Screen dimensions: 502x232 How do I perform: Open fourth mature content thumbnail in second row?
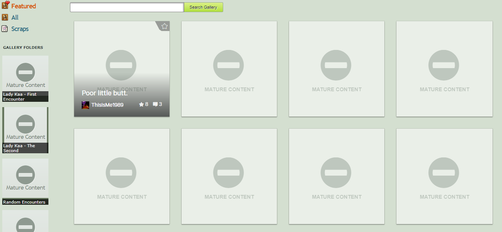(x=444, y=176)
